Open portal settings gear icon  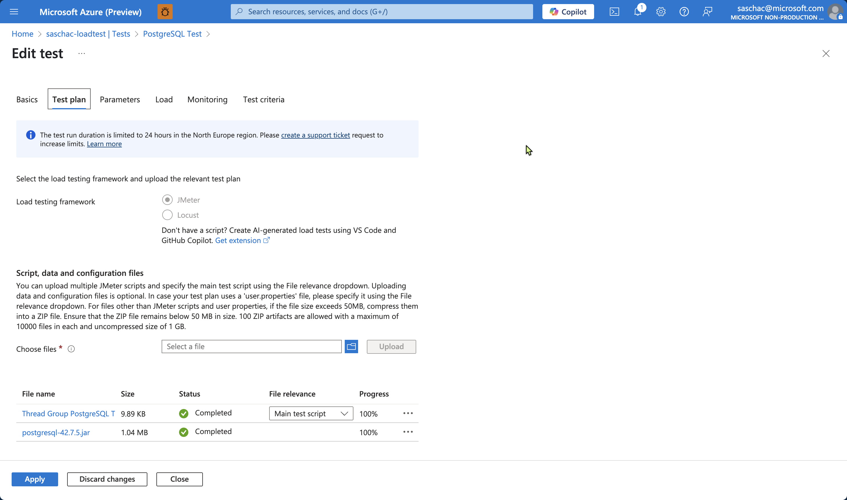(661, 12)
